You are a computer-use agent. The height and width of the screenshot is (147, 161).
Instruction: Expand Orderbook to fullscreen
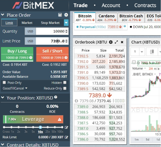coord(116,42)
